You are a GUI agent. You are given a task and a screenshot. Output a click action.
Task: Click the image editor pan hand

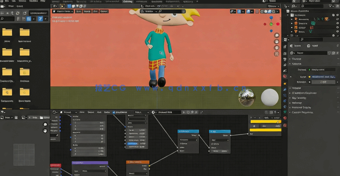(45, 131)
